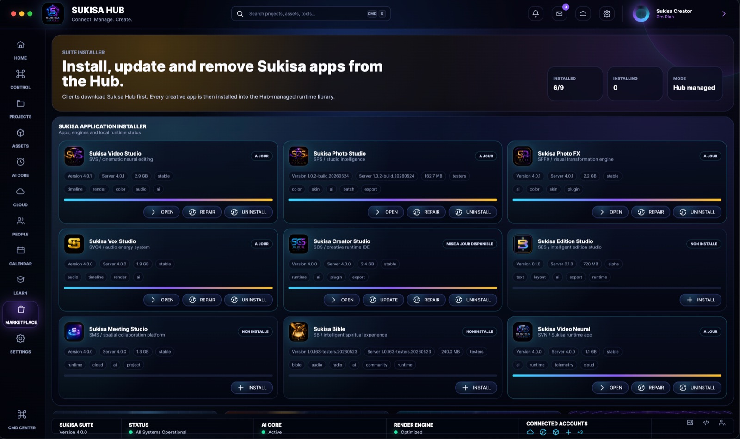Open Assets in sidebar

point(20,138)
